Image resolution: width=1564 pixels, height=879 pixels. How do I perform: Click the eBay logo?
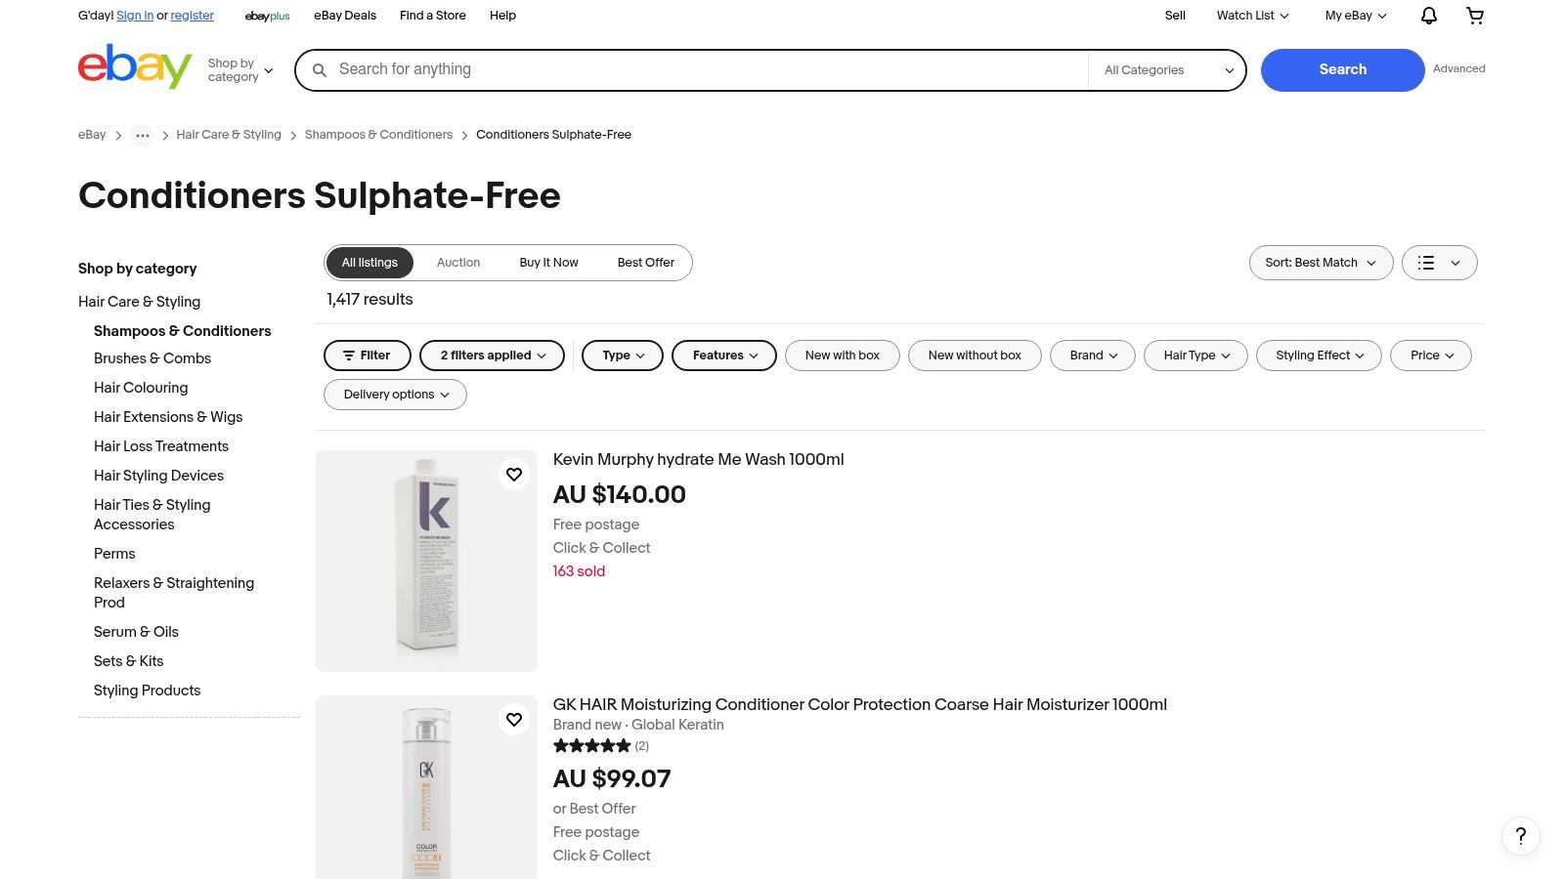[135, 66]
